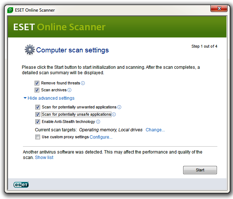The image size is (233, 199).
Task: Enable Use custom proxy settings checkbox
Action: [x=37, y=137]
